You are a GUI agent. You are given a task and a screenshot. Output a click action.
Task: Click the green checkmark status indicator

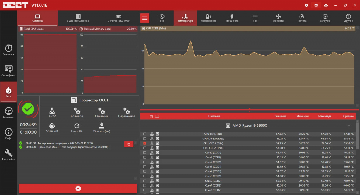coord(28,109)
